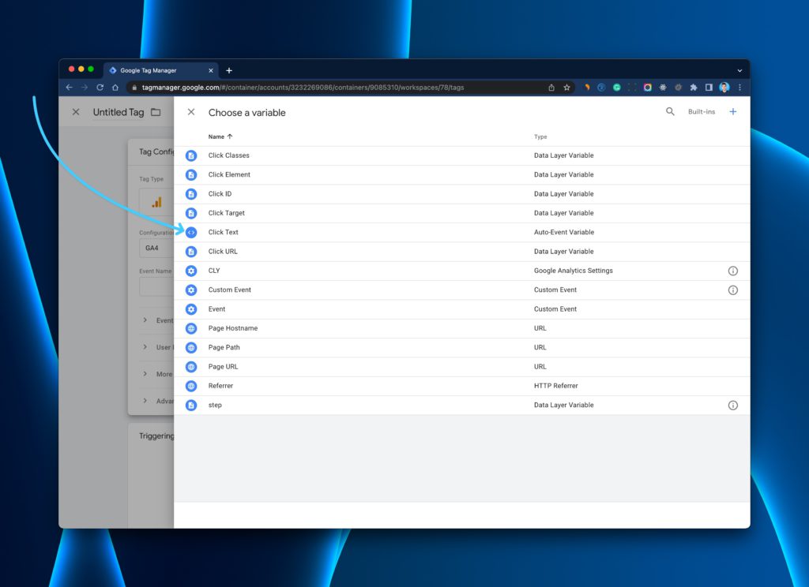This screenshot has width=809, height=587.
Task: Expand the More section chevron in tag panel
Action: click(145, 374)
